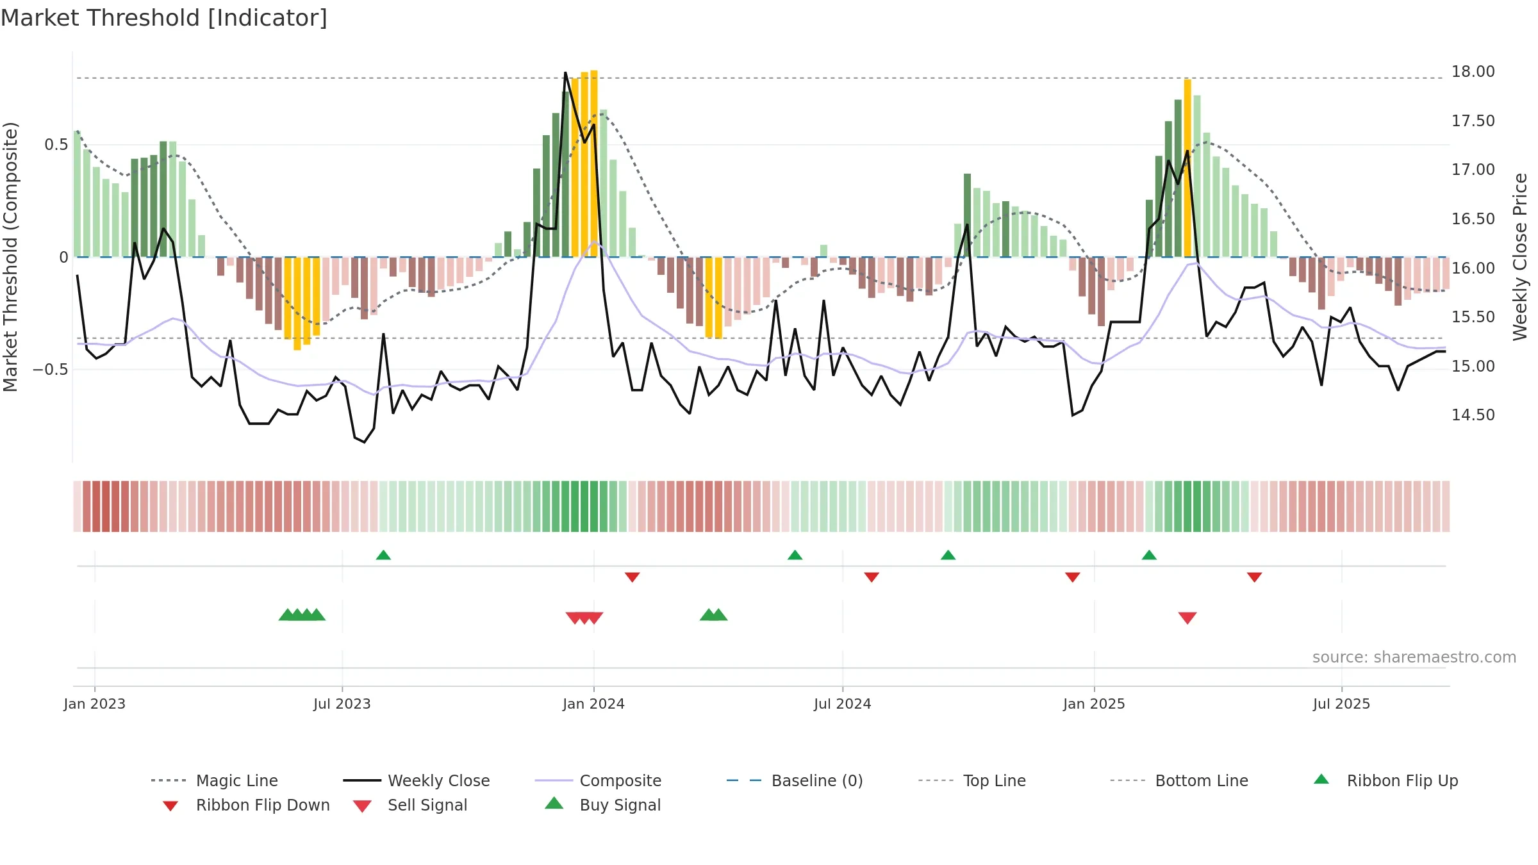Click the 15.50 price axis label
Image resolution: width=1538 pixels, height=865 pixels.
pyautogui.click(x=1473, y=317)
